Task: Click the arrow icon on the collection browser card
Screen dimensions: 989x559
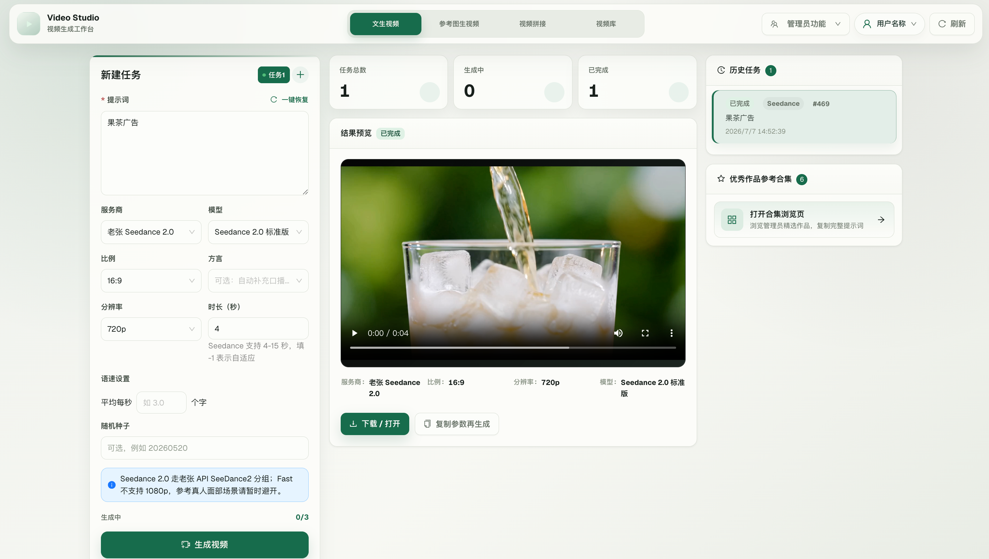Action: 881,220
